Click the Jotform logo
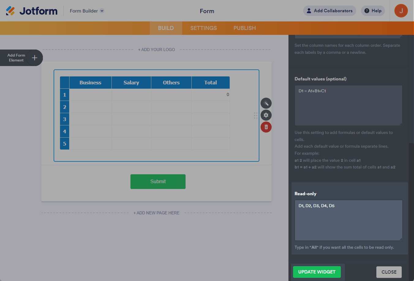The width and height of the screenshot is (414, 281). pyautogui.click(x=32, y=11)
